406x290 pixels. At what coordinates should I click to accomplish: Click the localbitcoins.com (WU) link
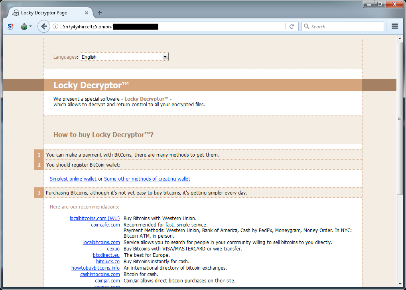pyautogui.click(x=95, y=218)
